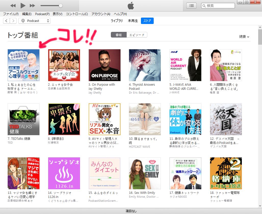
Task: Open 健康ネットワーク artwork
Action: pyautogui.click(x=185, y=173)
